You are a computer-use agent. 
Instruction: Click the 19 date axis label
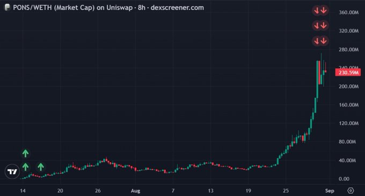point(248,191)
